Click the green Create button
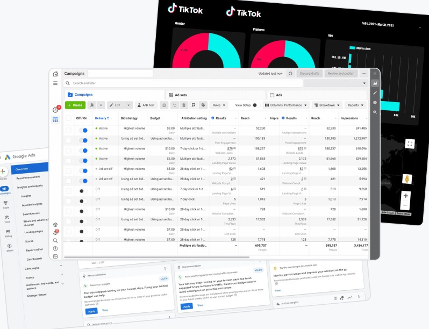 tap(75, 105)
